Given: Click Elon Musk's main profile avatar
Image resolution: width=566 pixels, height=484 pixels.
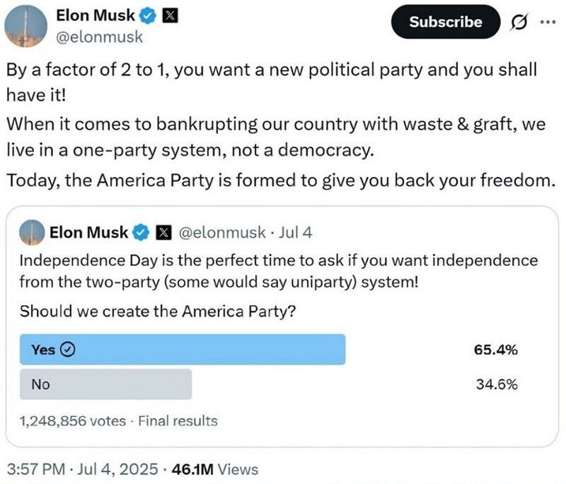Looking at the screenshot, I should pos(23,24).
